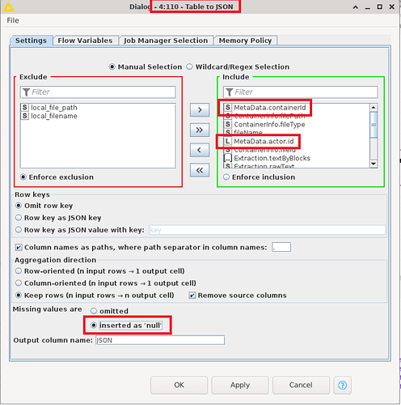The image size is (401, 405).
Task: Click the Cancel button
Action: click(301, 385)
